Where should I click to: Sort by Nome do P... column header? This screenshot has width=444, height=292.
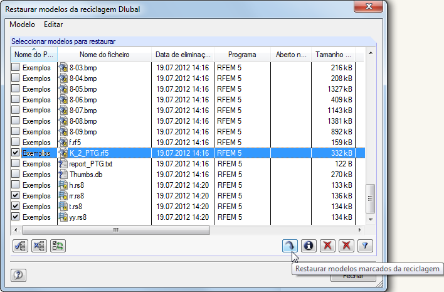(34, 54)
